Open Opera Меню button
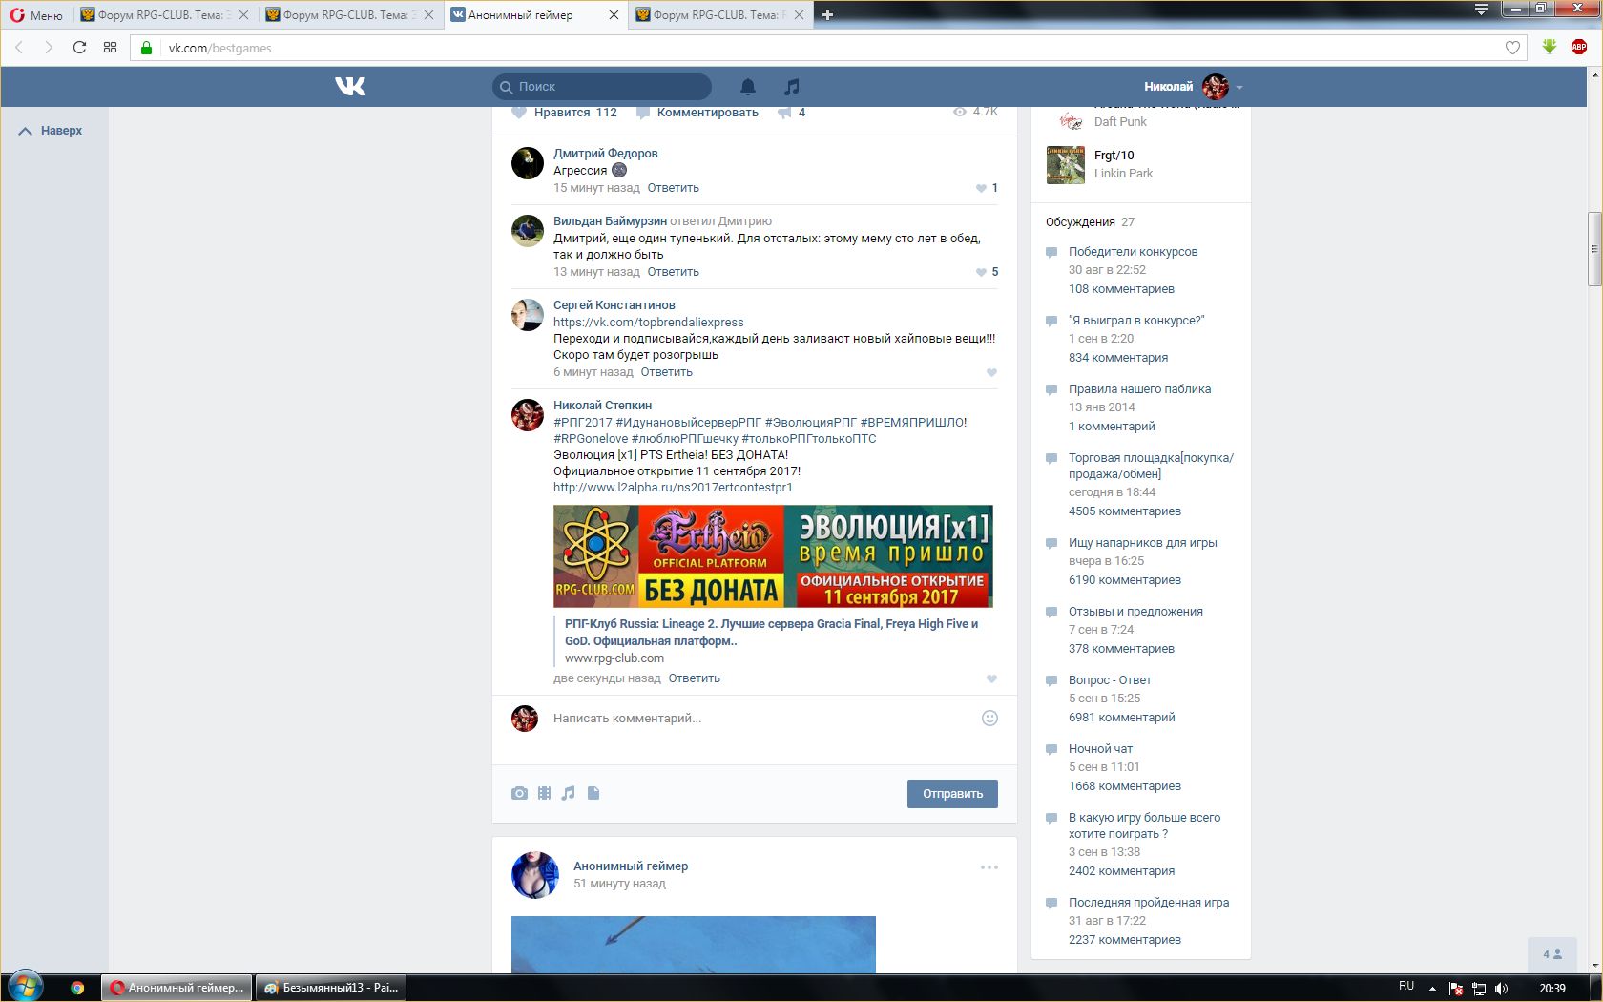The image size is (1603, 1002). point(36,15)
